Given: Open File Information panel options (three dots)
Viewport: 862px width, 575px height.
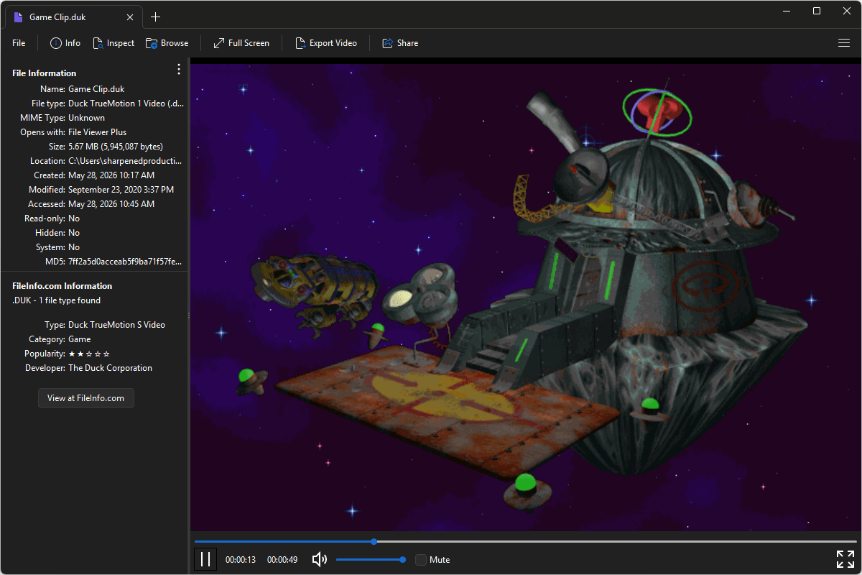Looking at the screenshot, I should pos(179,69).
